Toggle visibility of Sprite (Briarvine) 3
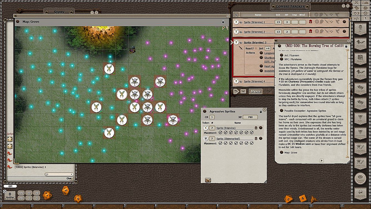Viewport: 371px width, 209px height. click(x=241, y=43)
